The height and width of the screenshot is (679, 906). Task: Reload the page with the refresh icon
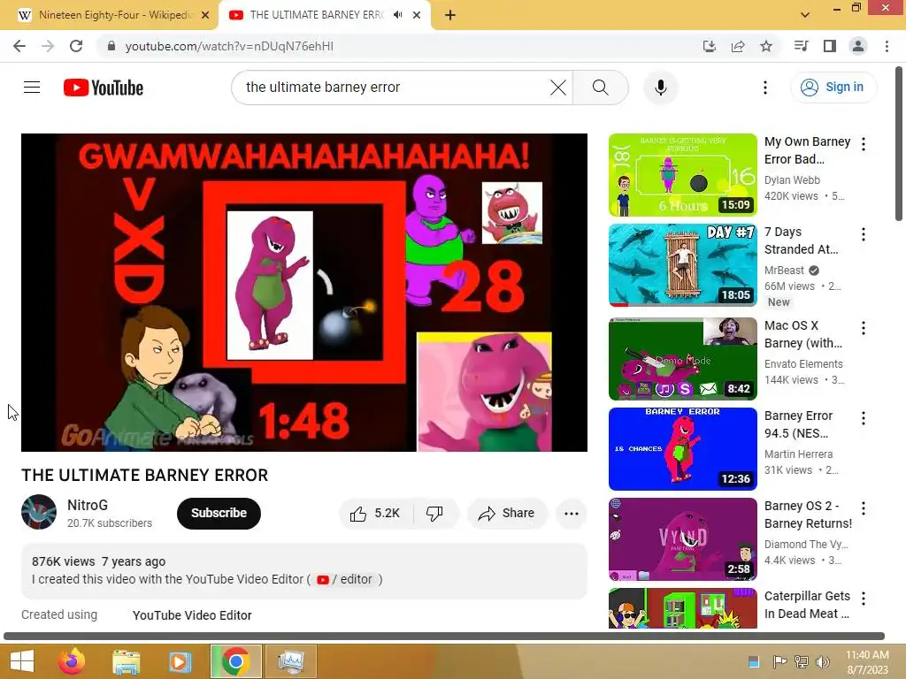[x=76, y=46]
